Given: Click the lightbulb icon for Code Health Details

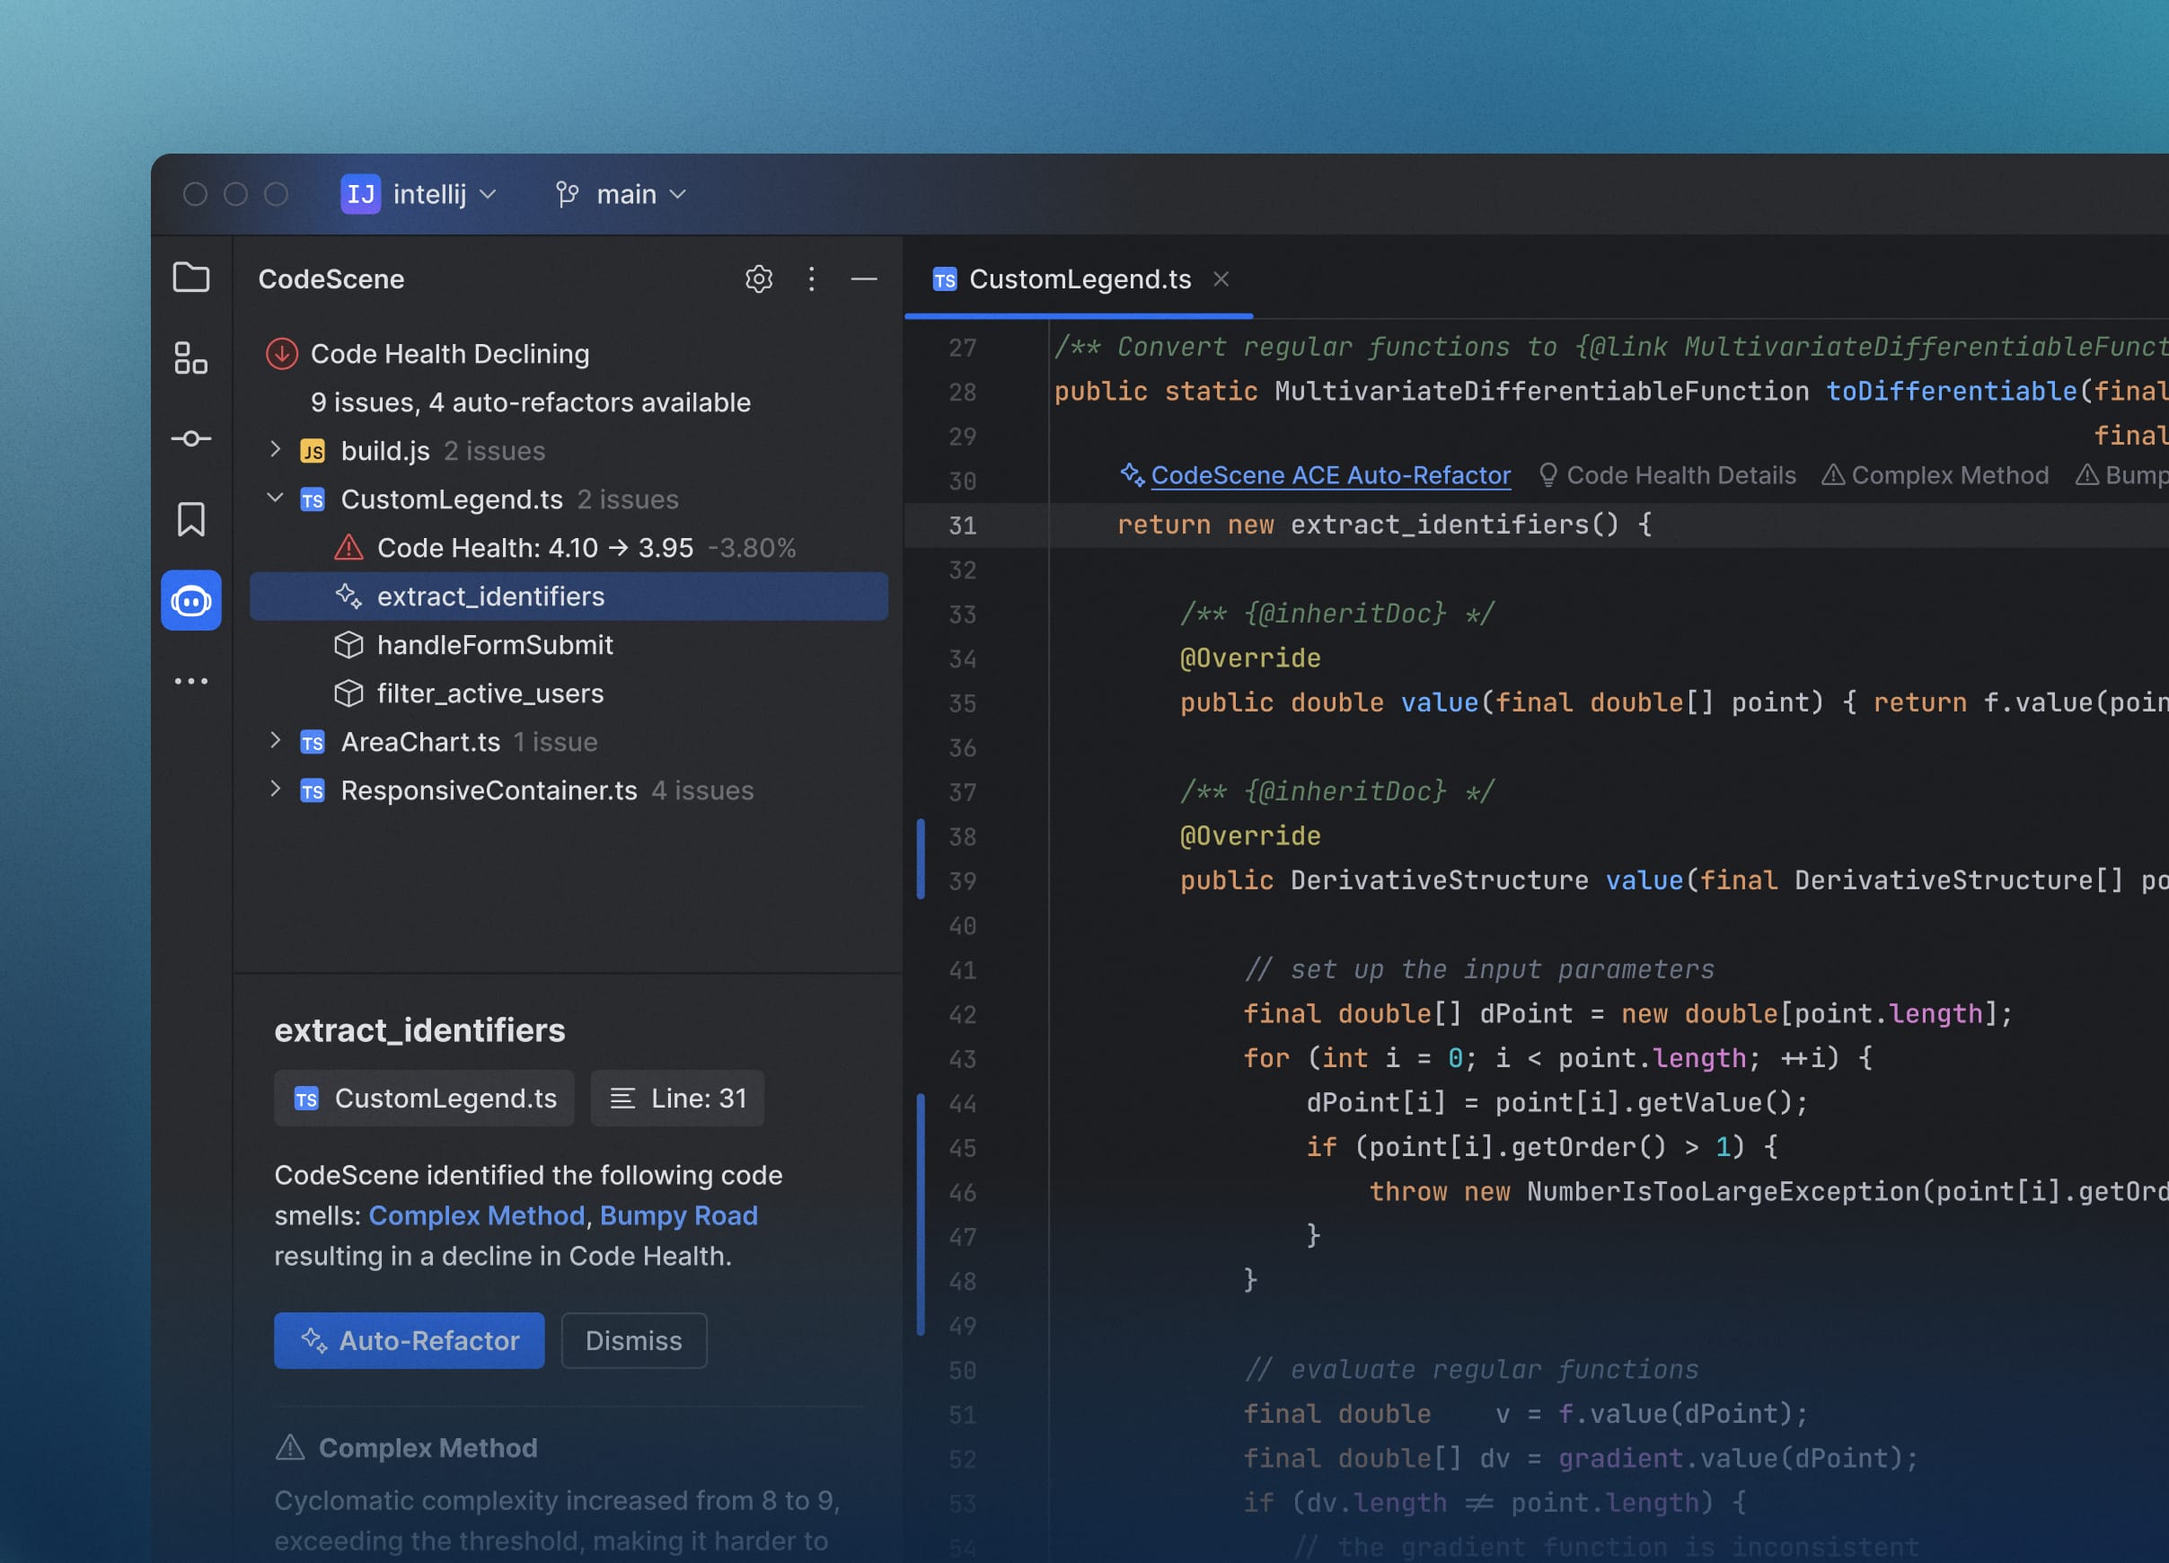Looking at the screenshot, I should coord(1548,475).
